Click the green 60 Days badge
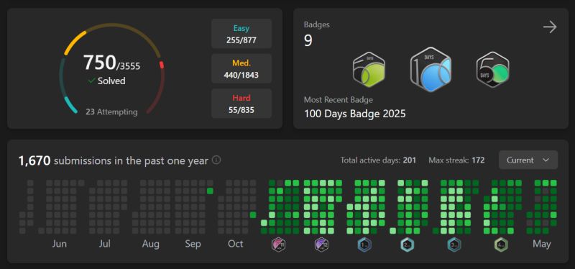575x269 pixels. [x=369, y=68]
